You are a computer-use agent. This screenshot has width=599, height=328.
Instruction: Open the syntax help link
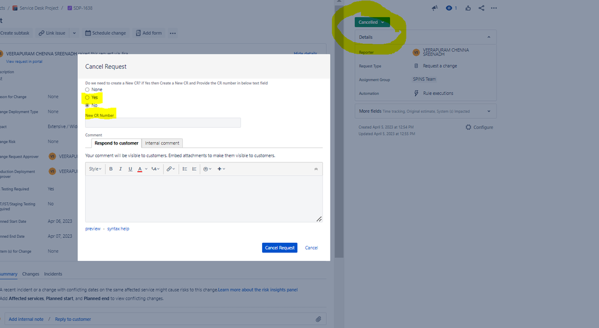point(118,228)
